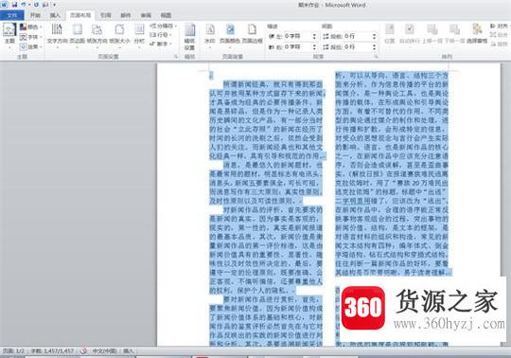Switch to the Review (审阅) tab

click(x=146, y=15)
